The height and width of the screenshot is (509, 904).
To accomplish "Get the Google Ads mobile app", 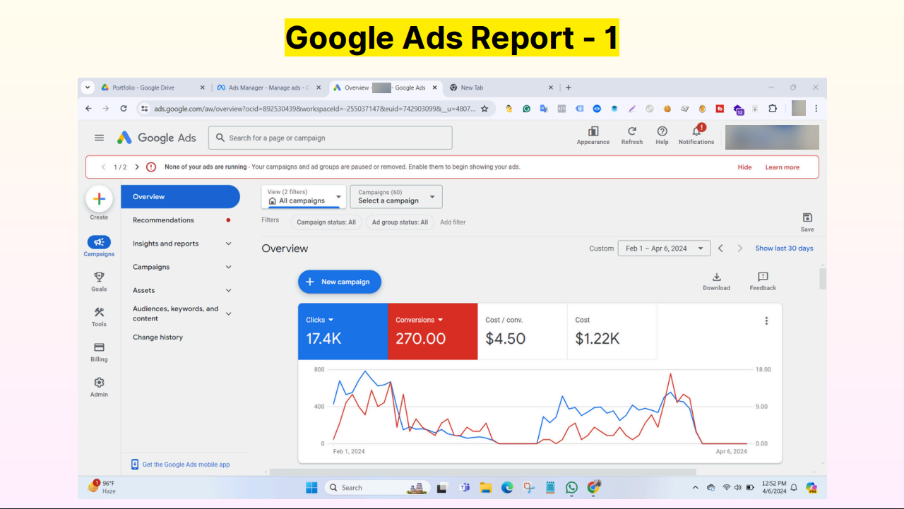I will 180,465.
